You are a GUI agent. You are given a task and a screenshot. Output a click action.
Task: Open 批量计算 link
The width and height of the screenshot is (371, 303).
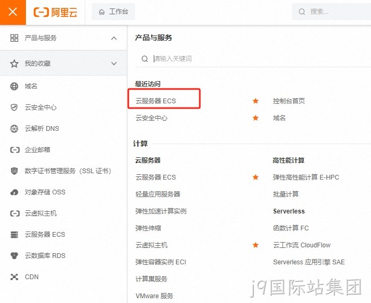tap(286, 194)
